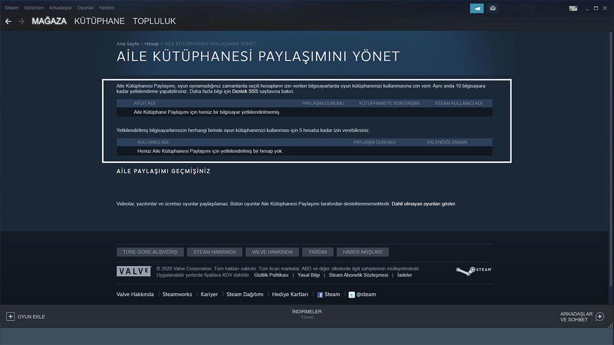This screenshot has height=345, width=614.
Task: Navigate back using the arrow icon
Action: [x=8, y=21]
